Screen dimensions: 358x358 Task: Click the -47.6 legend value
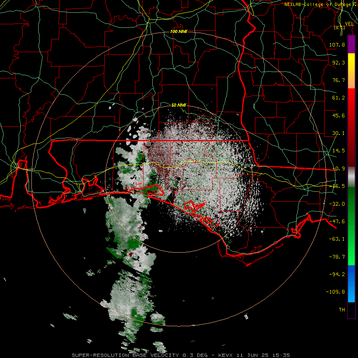click(337, 222)
